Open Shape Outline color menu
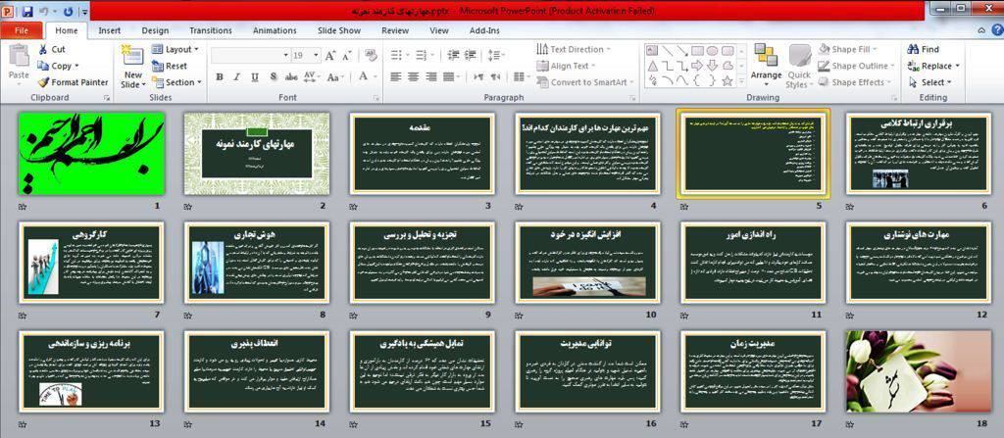 tap(854, 66)
